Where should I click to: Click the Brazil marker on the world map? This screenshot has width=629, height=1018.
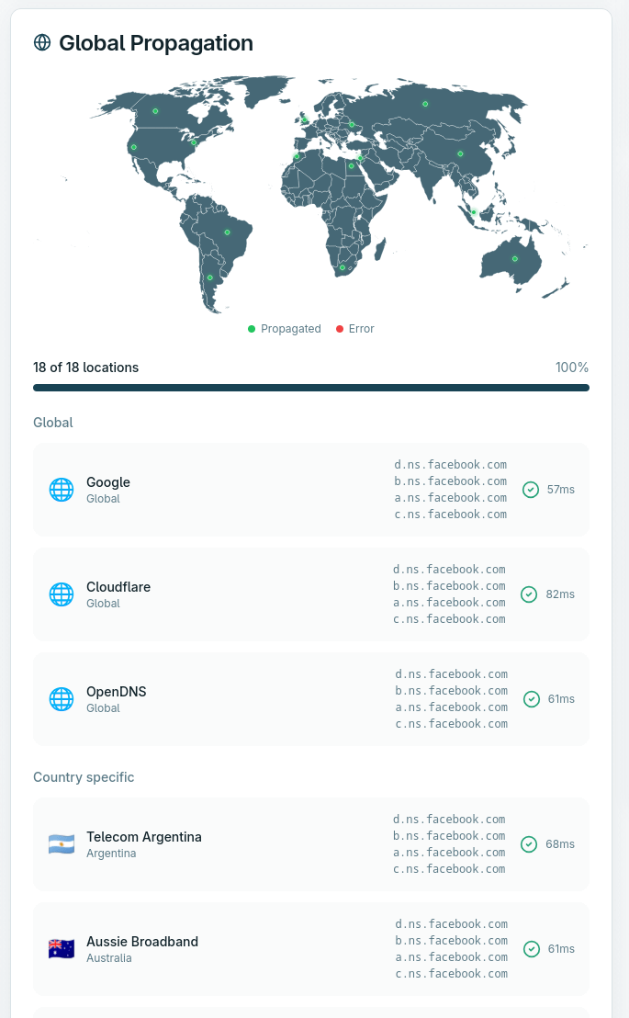pos(228,232)
